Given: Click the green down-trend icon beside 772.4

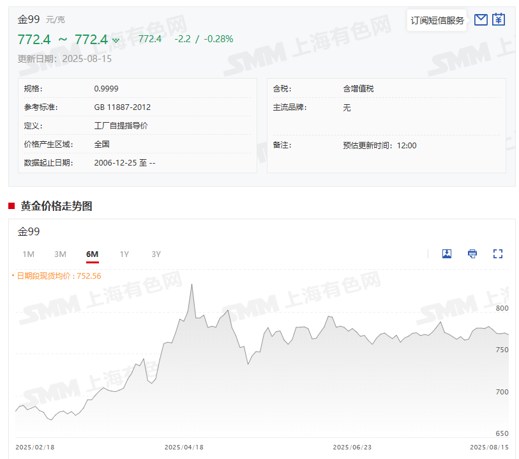Looking at the screenshot, I should (x=116, y=40).
